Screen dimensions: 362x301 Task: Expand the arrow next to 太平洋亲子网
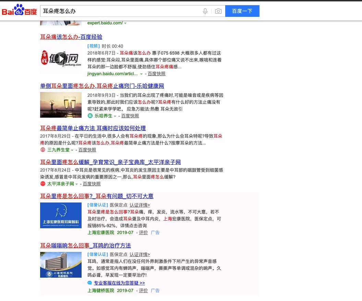(x=77, y=184)
